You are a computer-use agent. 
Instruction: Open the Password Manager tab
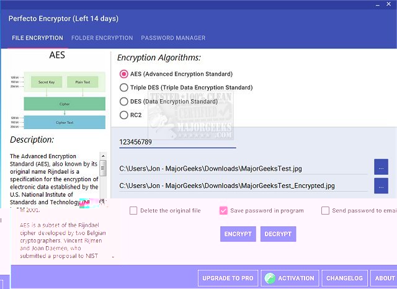[x=173, y=38]
